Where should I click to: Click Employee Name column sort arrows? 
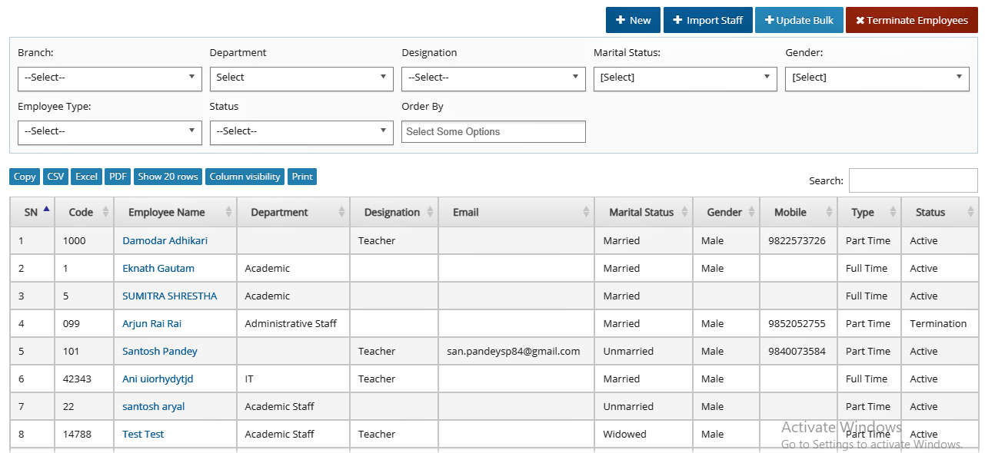[228, 212]
